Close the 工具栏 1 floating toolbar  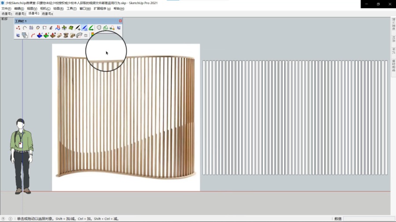[121, 21]
